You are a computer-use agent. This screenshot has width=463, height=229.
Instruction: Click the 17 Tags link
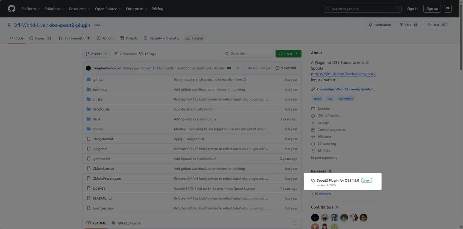pos(147,54)
